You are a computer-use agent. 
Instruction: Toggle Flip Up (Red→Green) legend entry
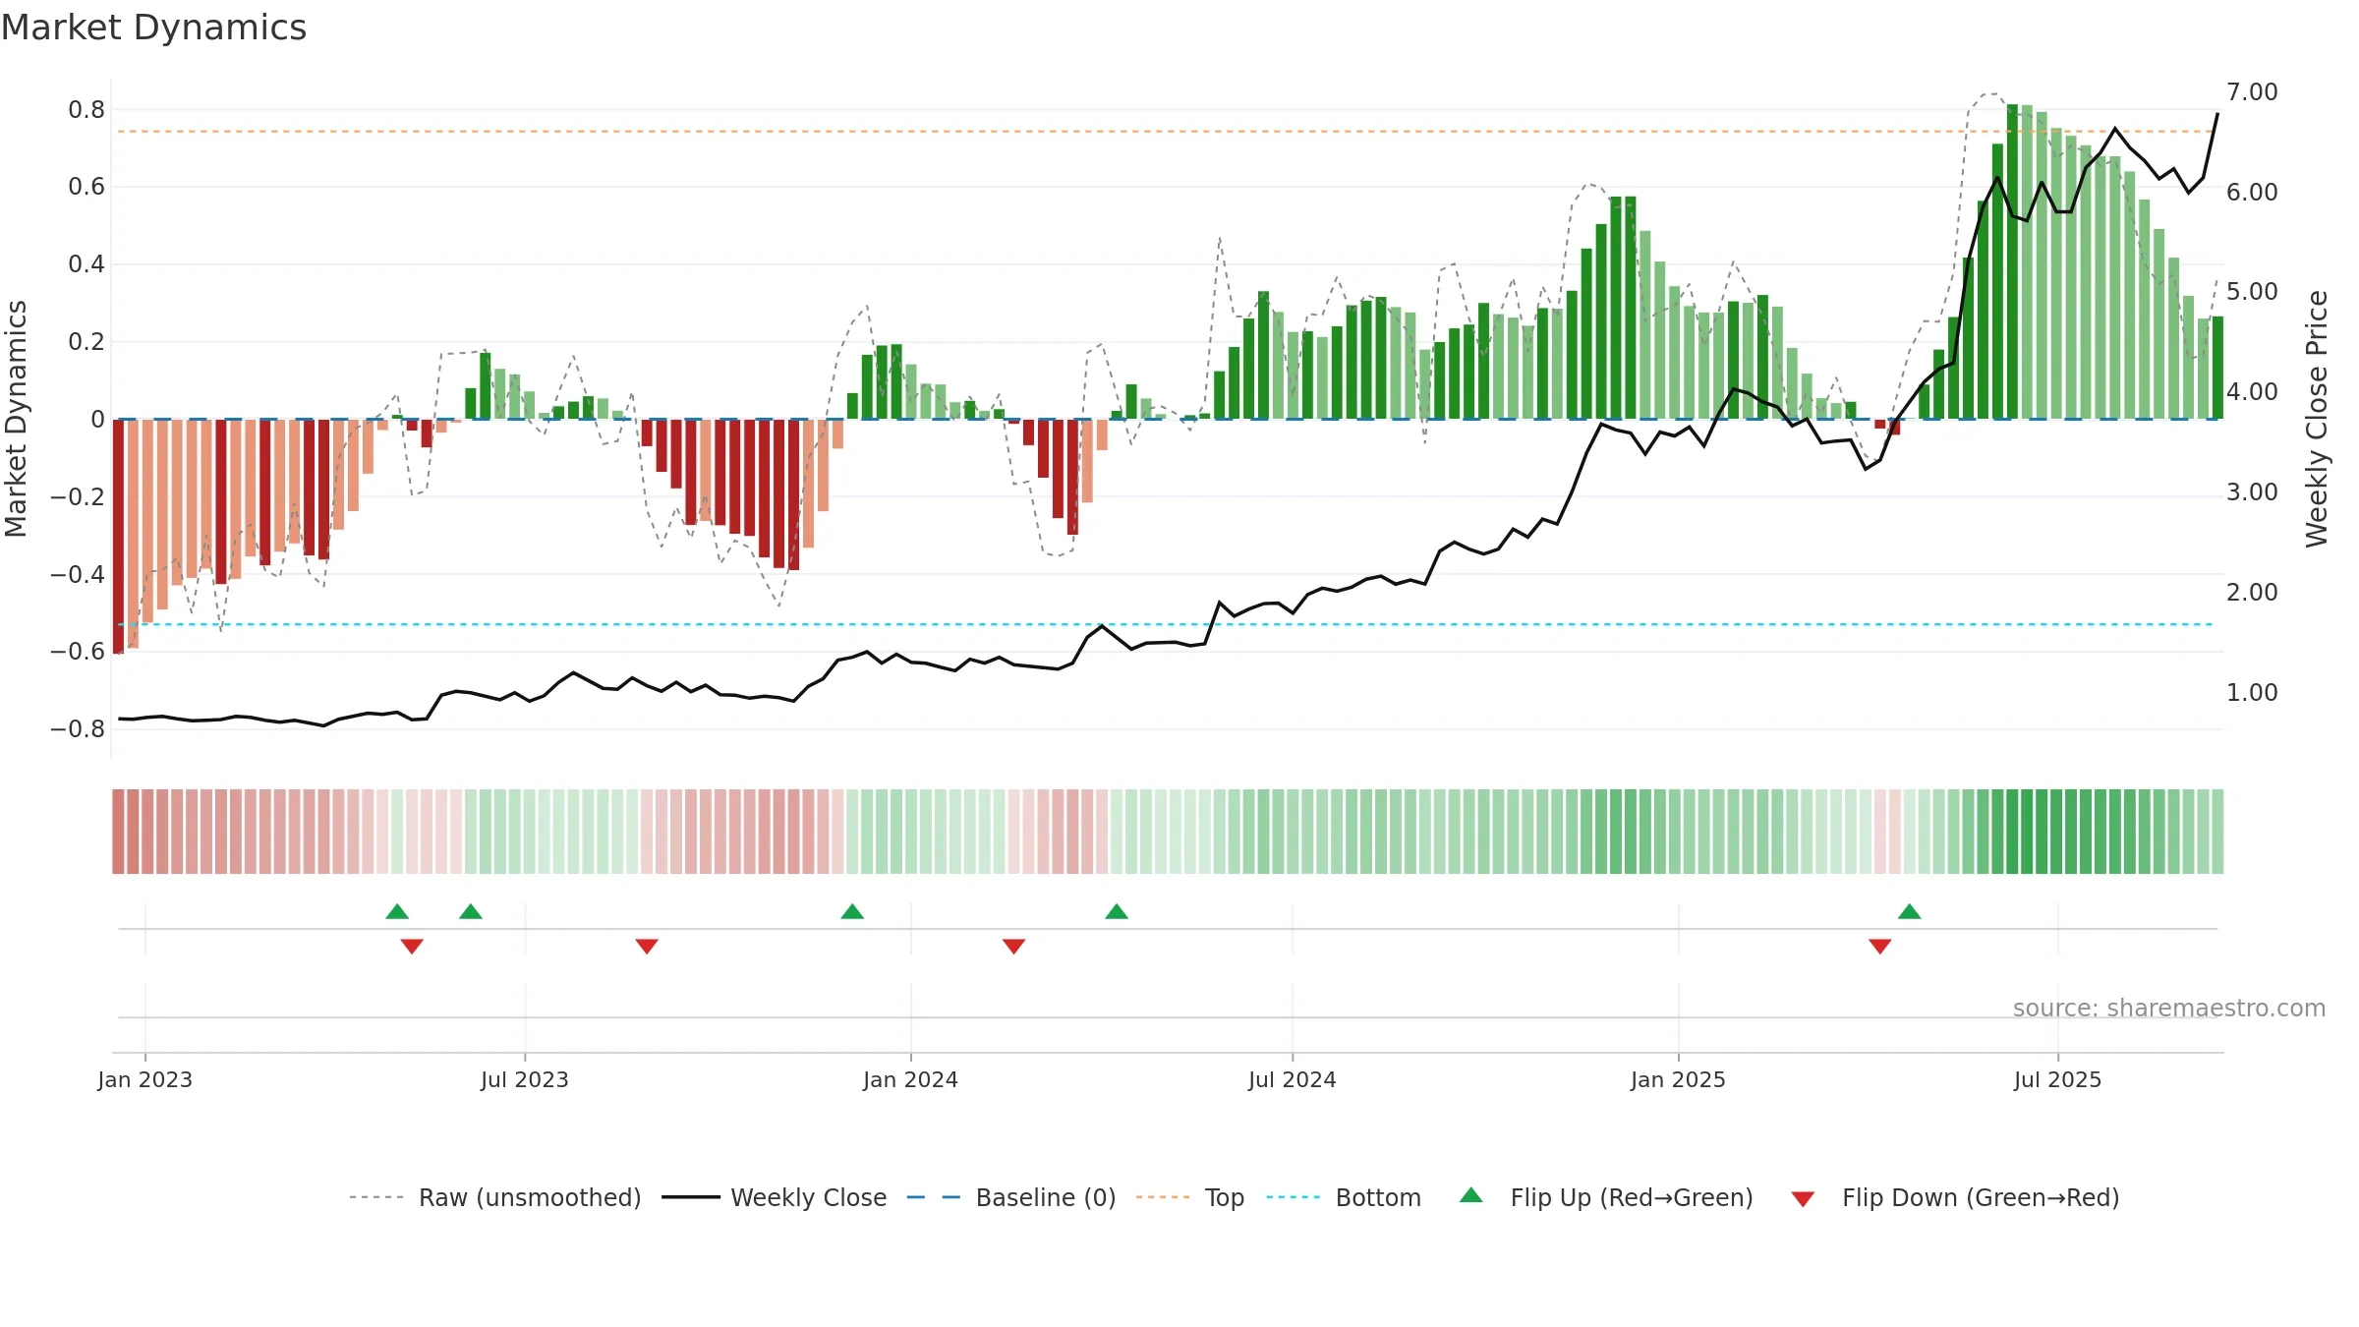coord(1606,1197)
